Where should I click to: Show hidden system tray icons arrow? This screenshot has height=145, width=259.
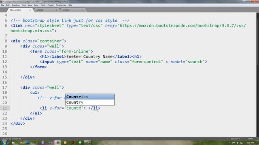[x=229, y=143]
